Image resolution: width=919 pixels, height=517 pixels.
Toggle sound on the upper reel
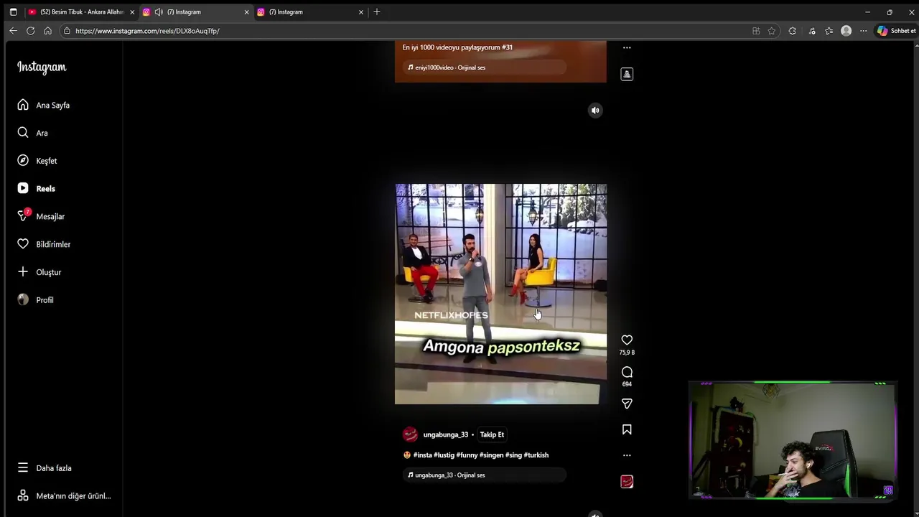click(x=595, y=111)
